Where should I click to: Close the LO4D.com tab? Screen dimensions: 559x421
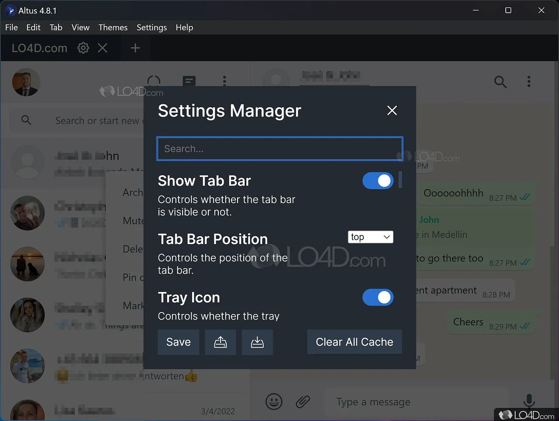[x=103, y=48]
